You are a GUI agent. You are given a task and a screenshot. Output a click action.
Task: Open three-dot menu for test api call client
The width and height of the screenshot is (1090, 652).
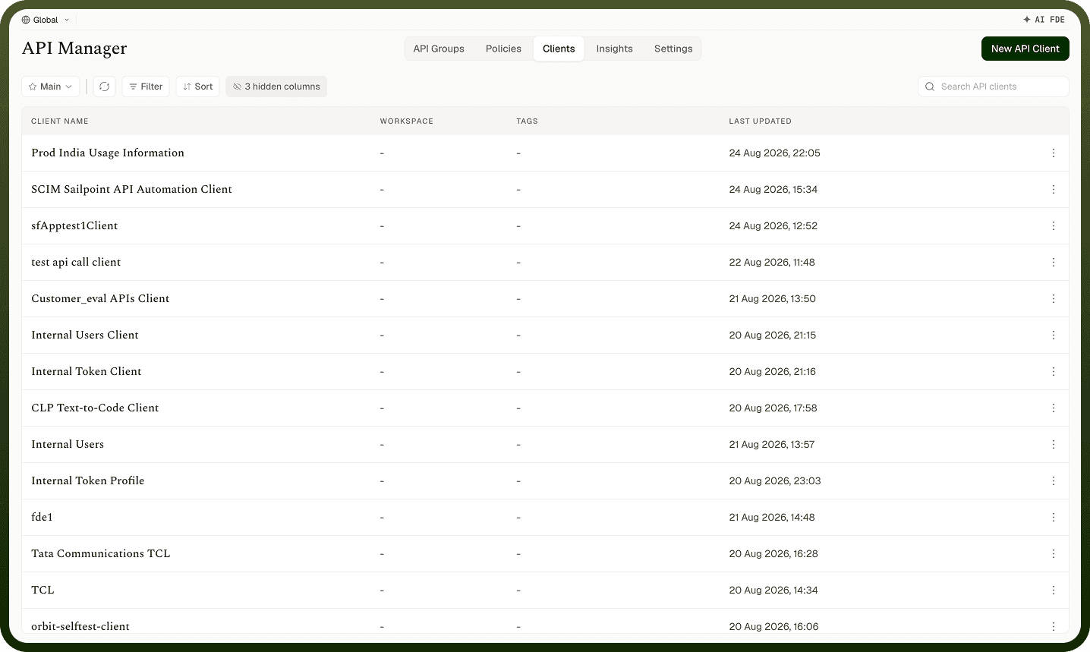pyautogui.click(x=1054, y=263)
